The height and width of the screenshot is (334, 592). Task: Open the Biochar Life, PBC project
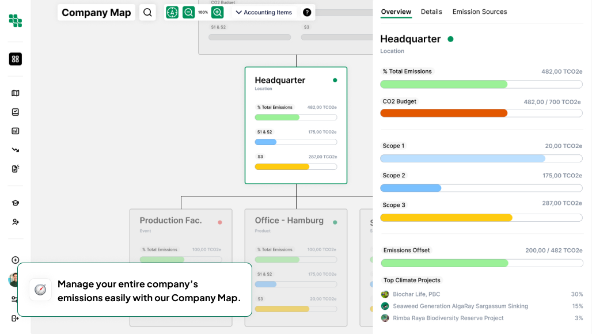coord(416,294)
